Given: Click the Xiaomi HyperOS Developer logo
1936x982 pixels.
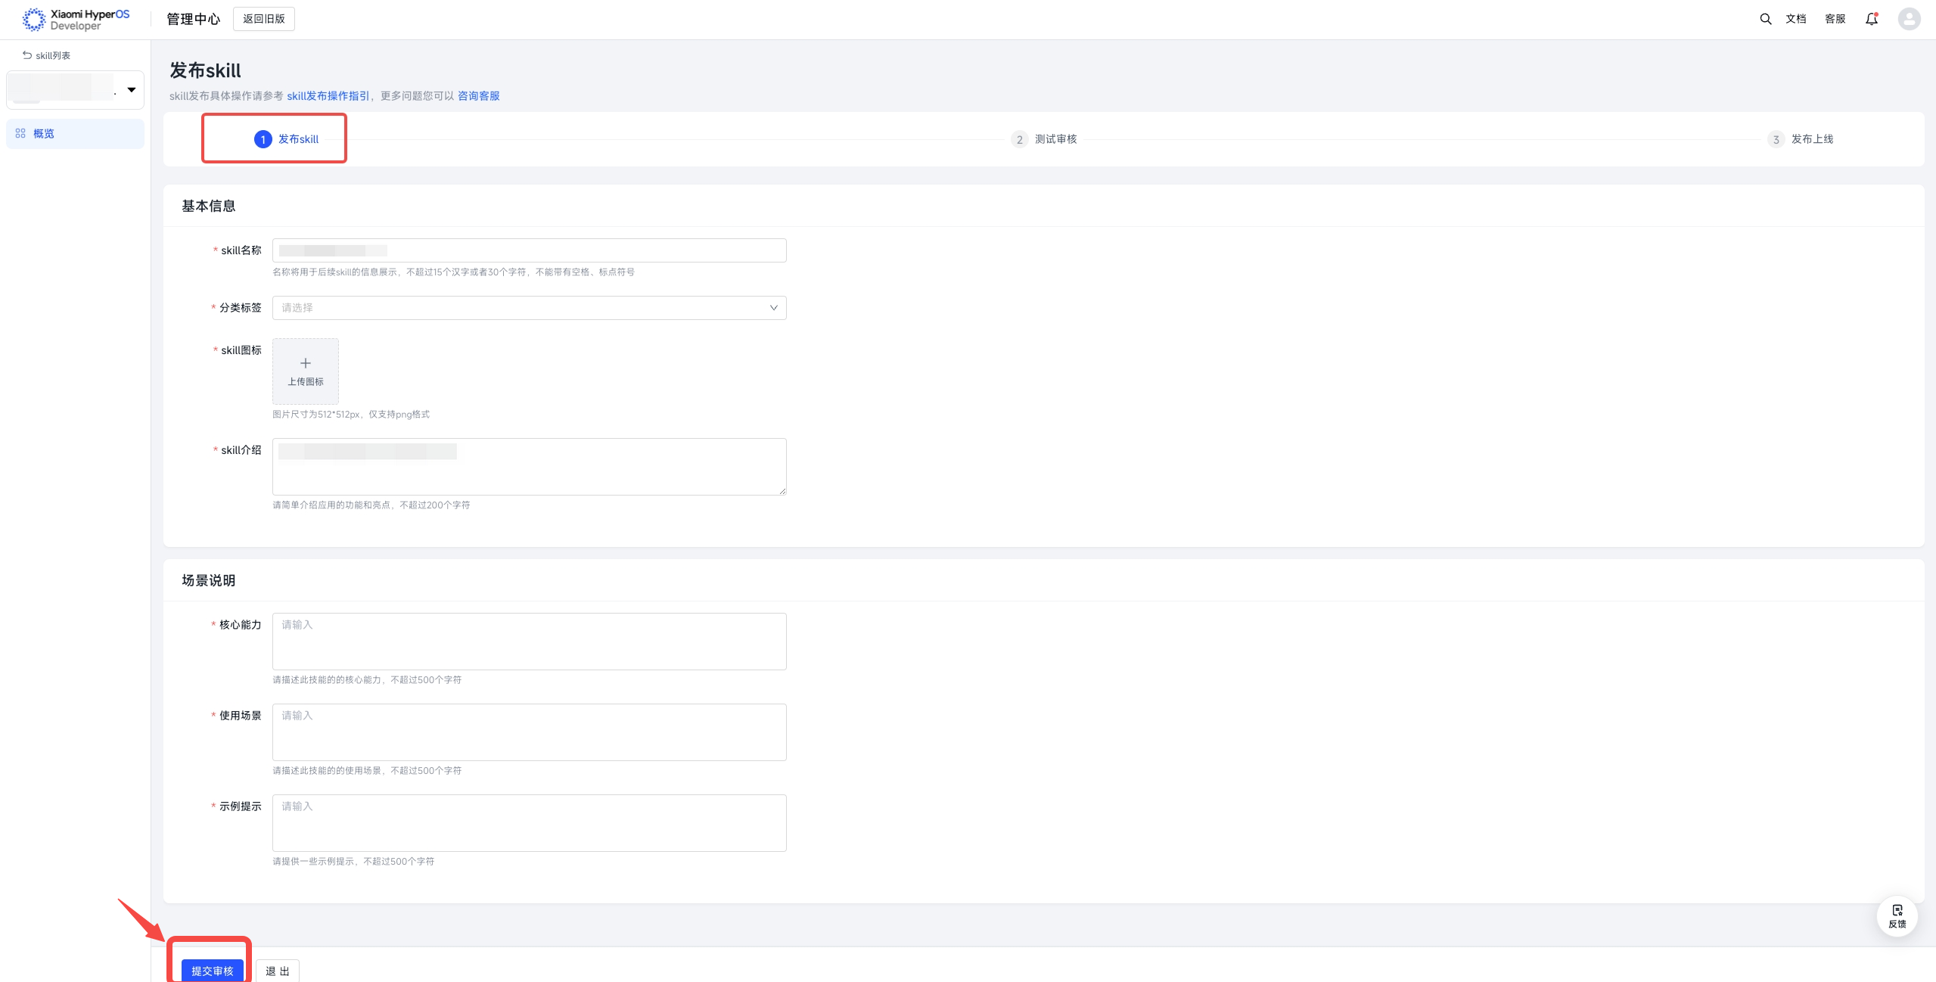Looking at the screenshot, I should click(76, 20).
